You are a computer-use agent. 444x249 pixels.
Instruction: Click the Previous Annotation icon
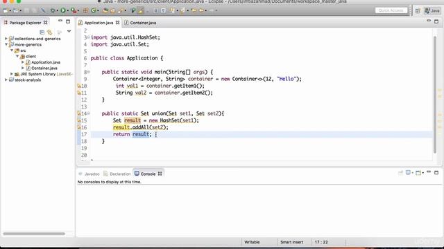pos(183,10)
